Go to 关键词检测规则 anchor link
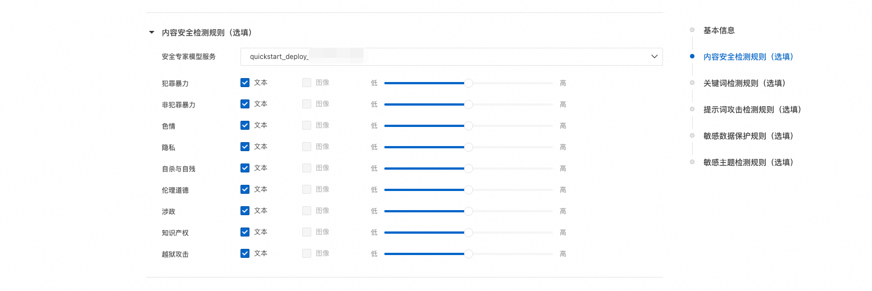 pyautogui.click(x=744, y=83)
